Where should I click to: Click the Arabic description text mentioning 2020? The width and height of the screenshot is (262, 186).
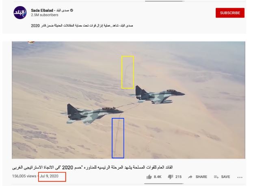(x=82, y=26)
